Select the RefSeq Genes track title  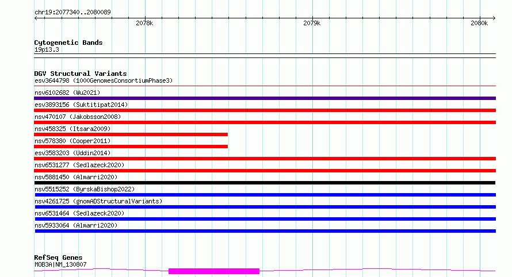point(58,257)
